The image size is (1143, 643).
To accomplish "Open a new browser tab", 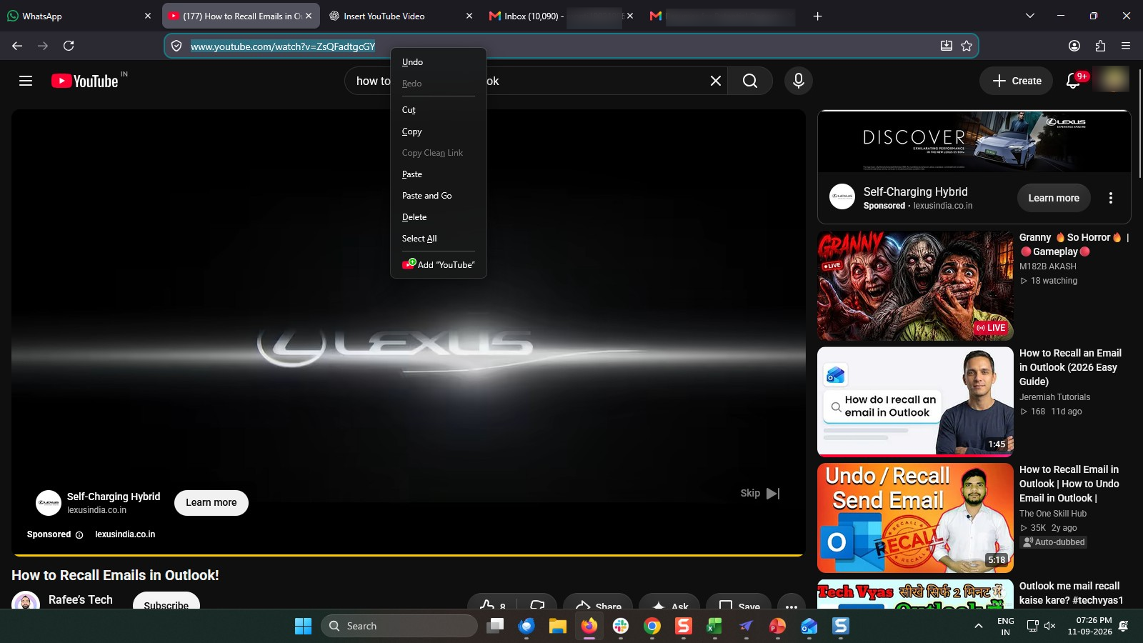I will point(817,16).
